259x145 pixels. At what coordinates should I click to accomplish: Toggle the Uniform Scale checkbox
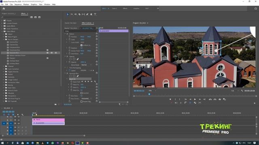point(81,45)
